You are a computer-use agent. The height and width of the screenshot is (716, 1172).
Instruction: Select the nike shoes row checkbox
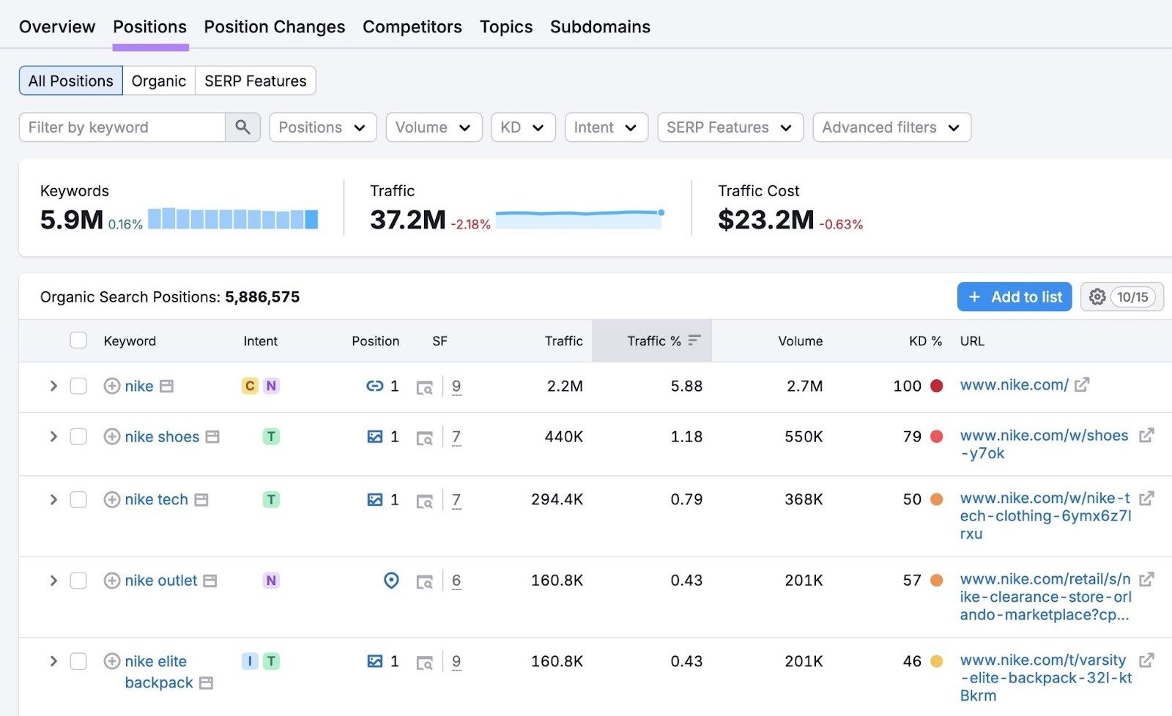78,436
